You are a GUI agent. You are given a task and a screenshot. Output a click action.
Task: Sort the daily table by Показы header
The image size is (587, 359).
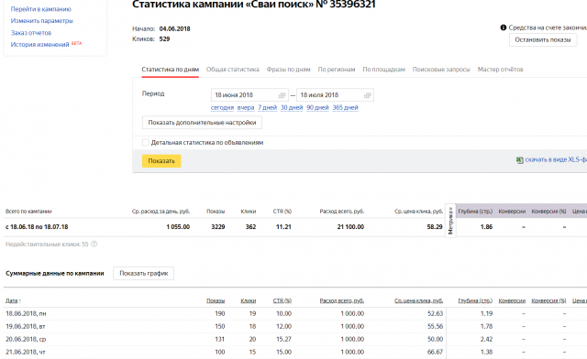tap(216, 300)
